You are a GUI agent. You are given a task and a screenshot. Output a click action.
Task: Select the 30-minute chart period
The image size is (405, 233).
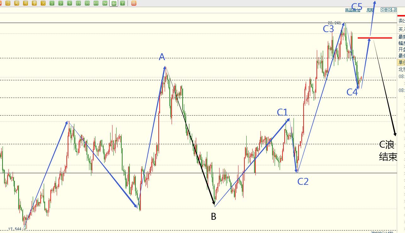coord(87,3)
